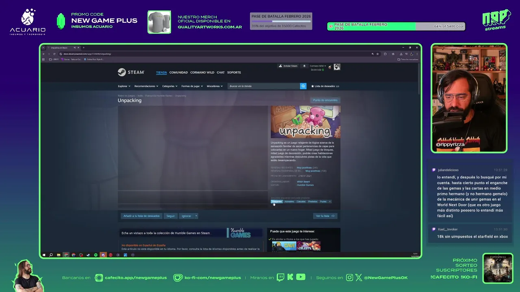Open the TIENDA store tab
The height and width of the screenshot is (292, 520).
coord(161,73)
